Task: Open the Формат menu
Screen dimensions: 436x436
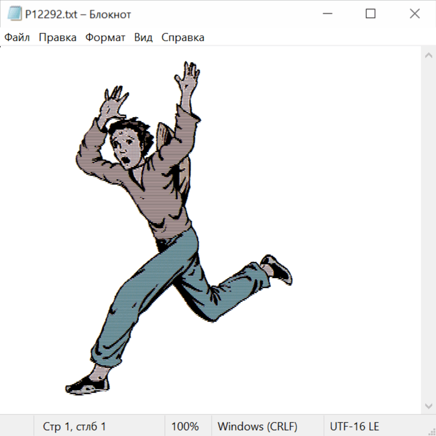Action: click(105, 38)
